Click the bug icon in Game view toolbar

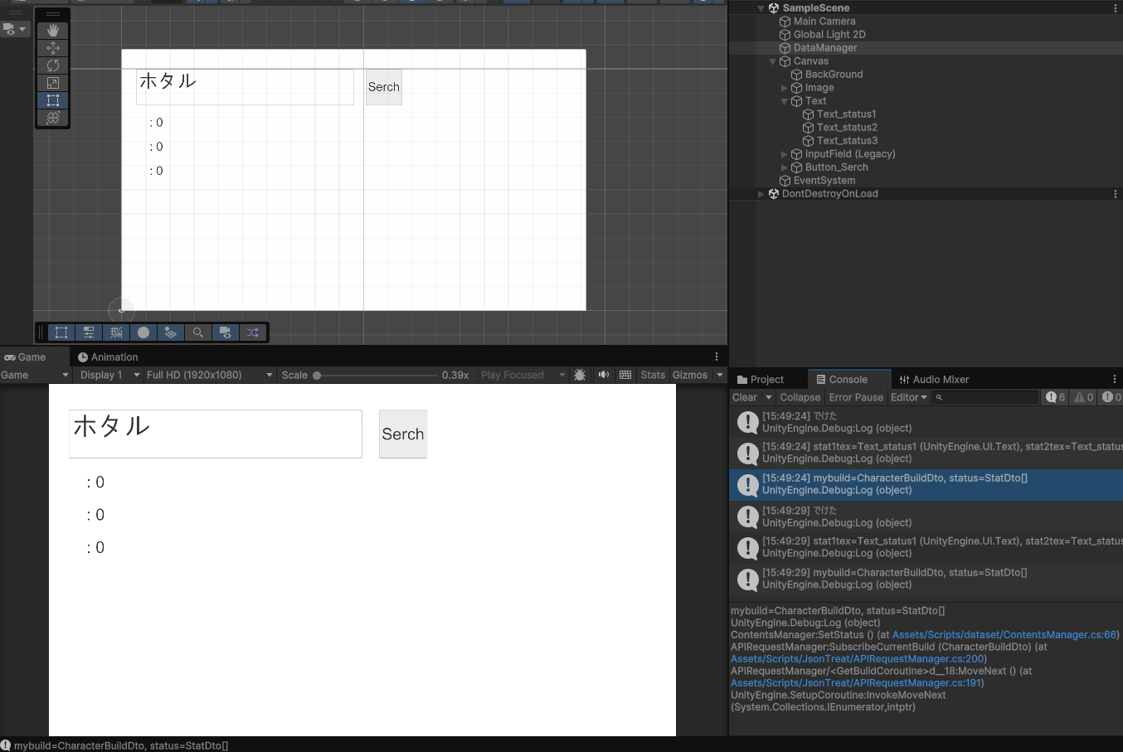580,375
